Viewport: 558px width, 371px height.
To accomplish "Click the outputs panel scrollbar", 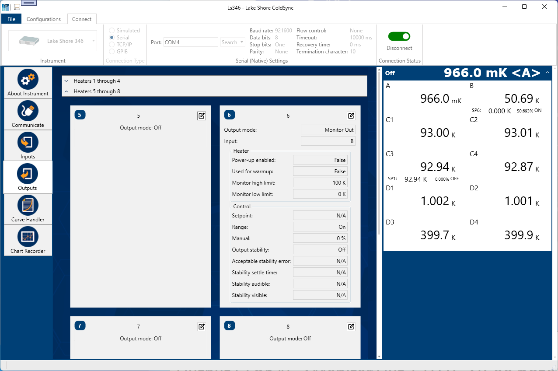I will point(379,154).
